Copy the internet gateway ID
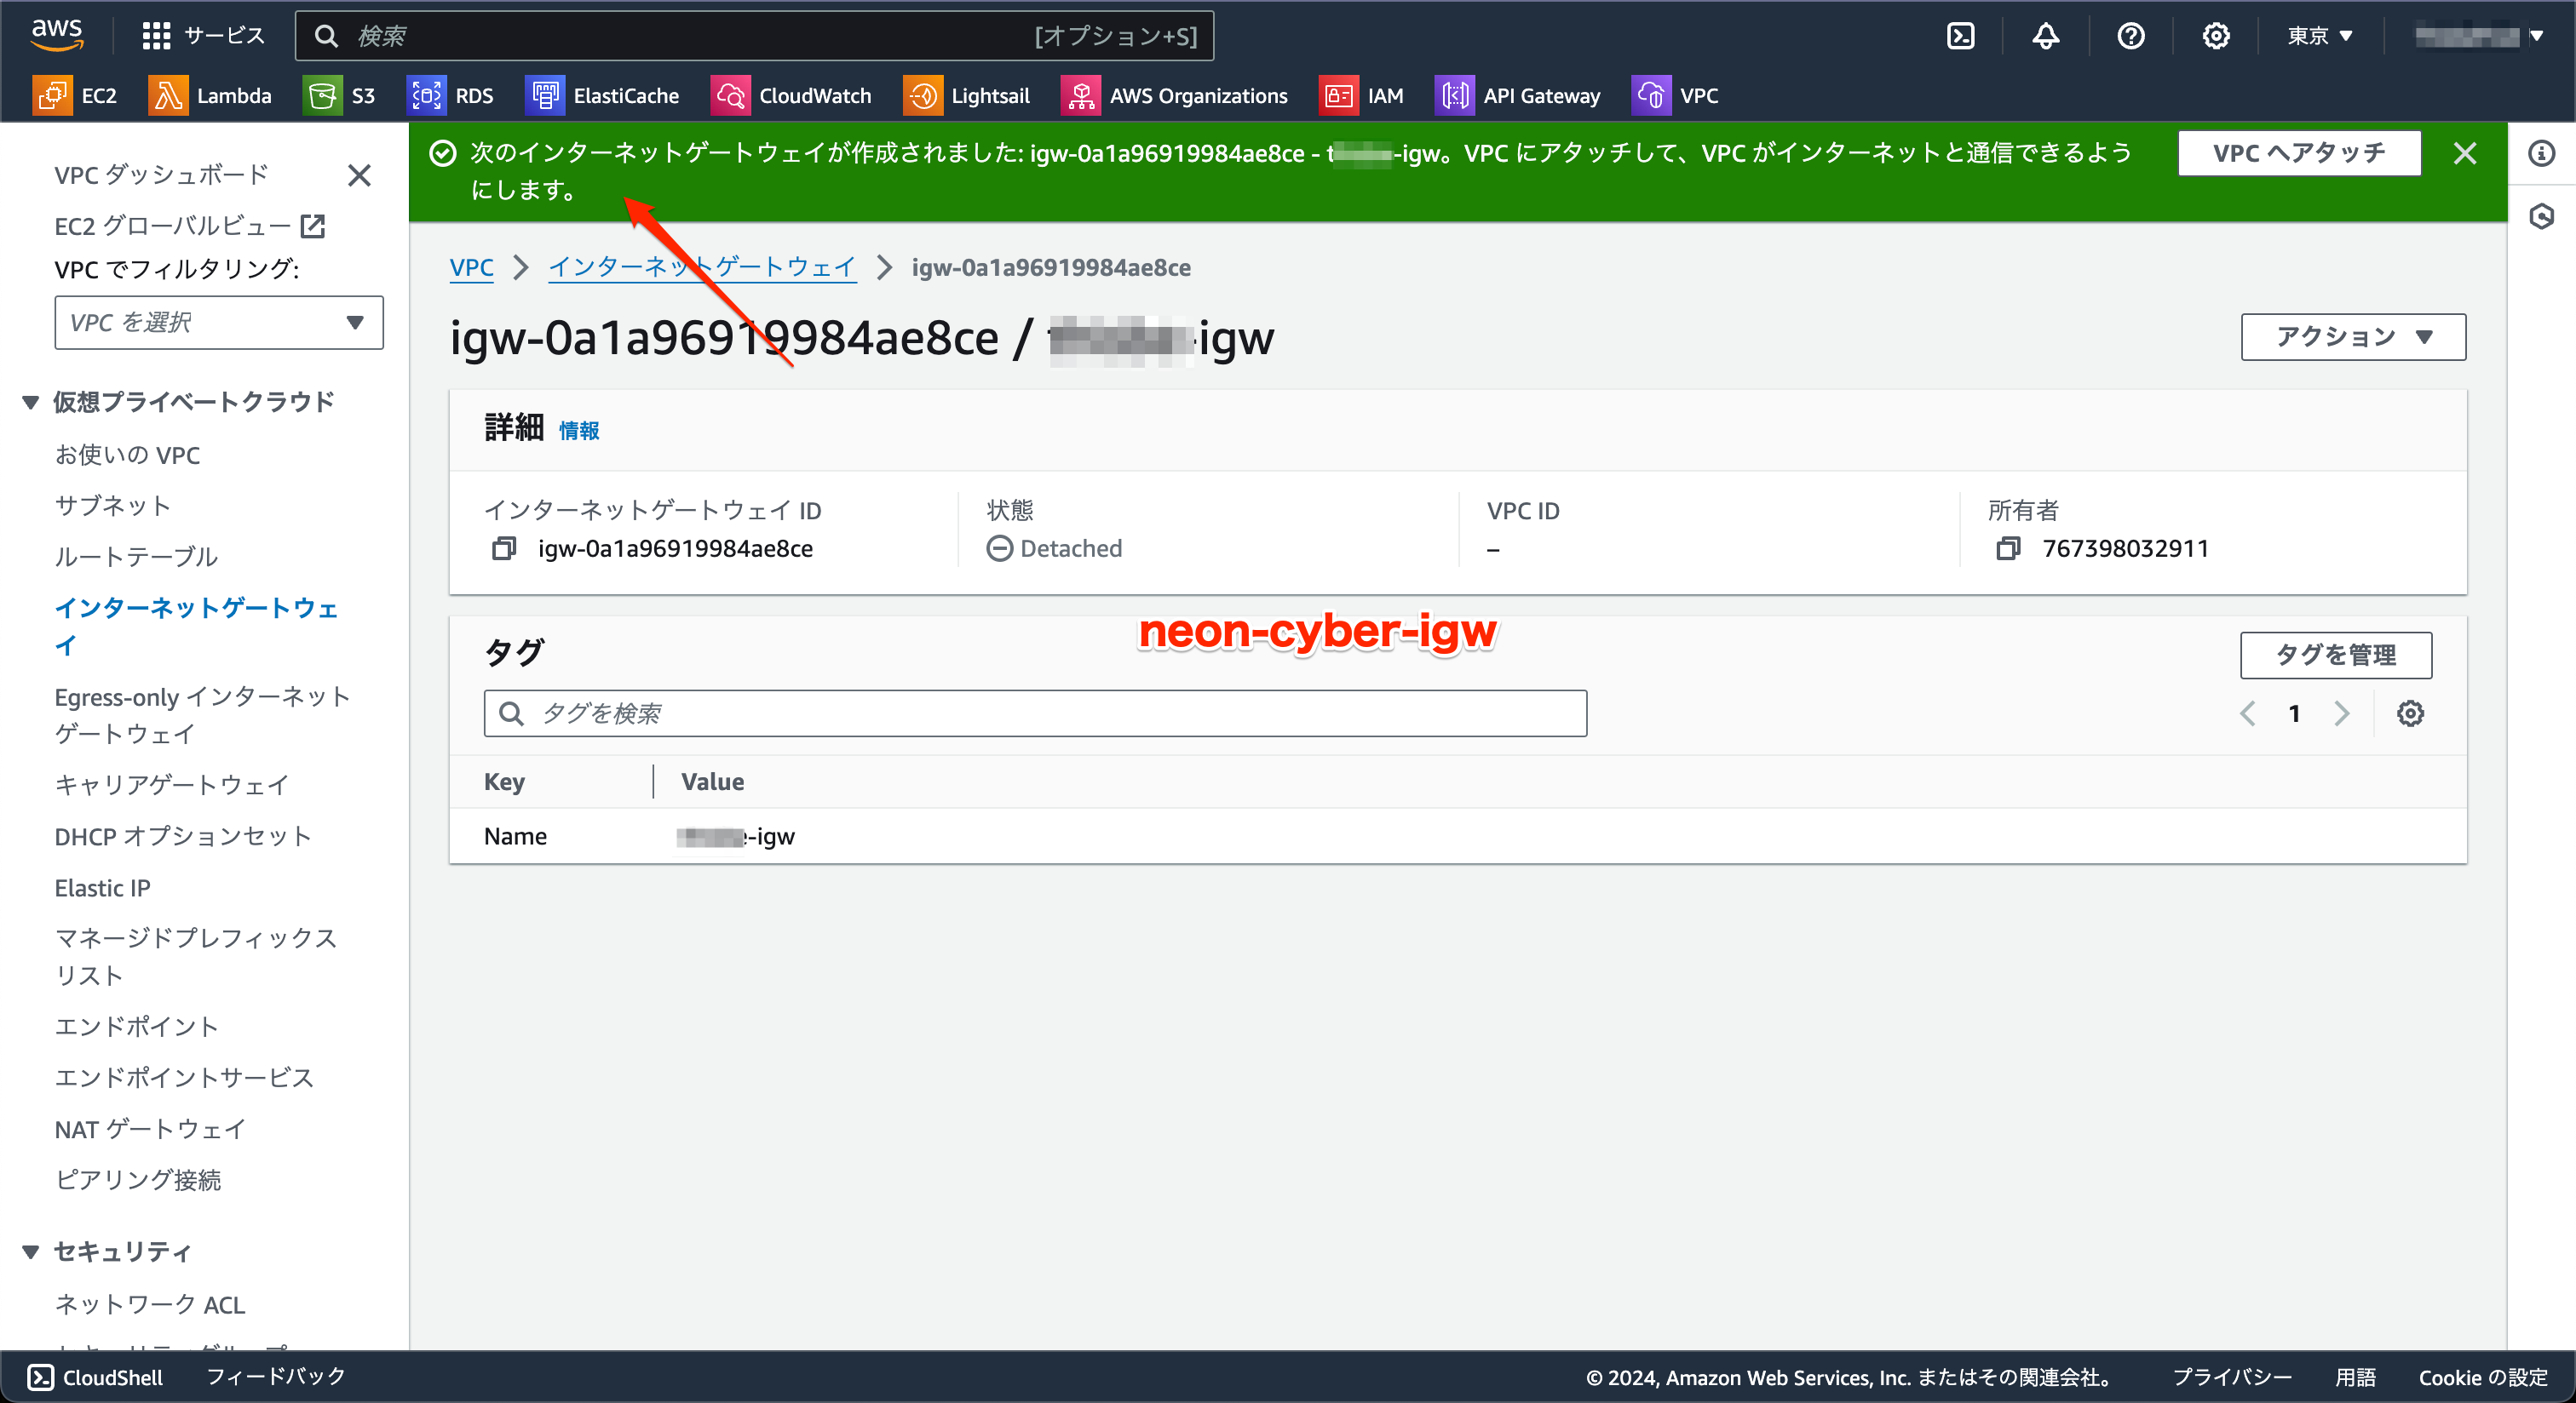 pos(504,548)
